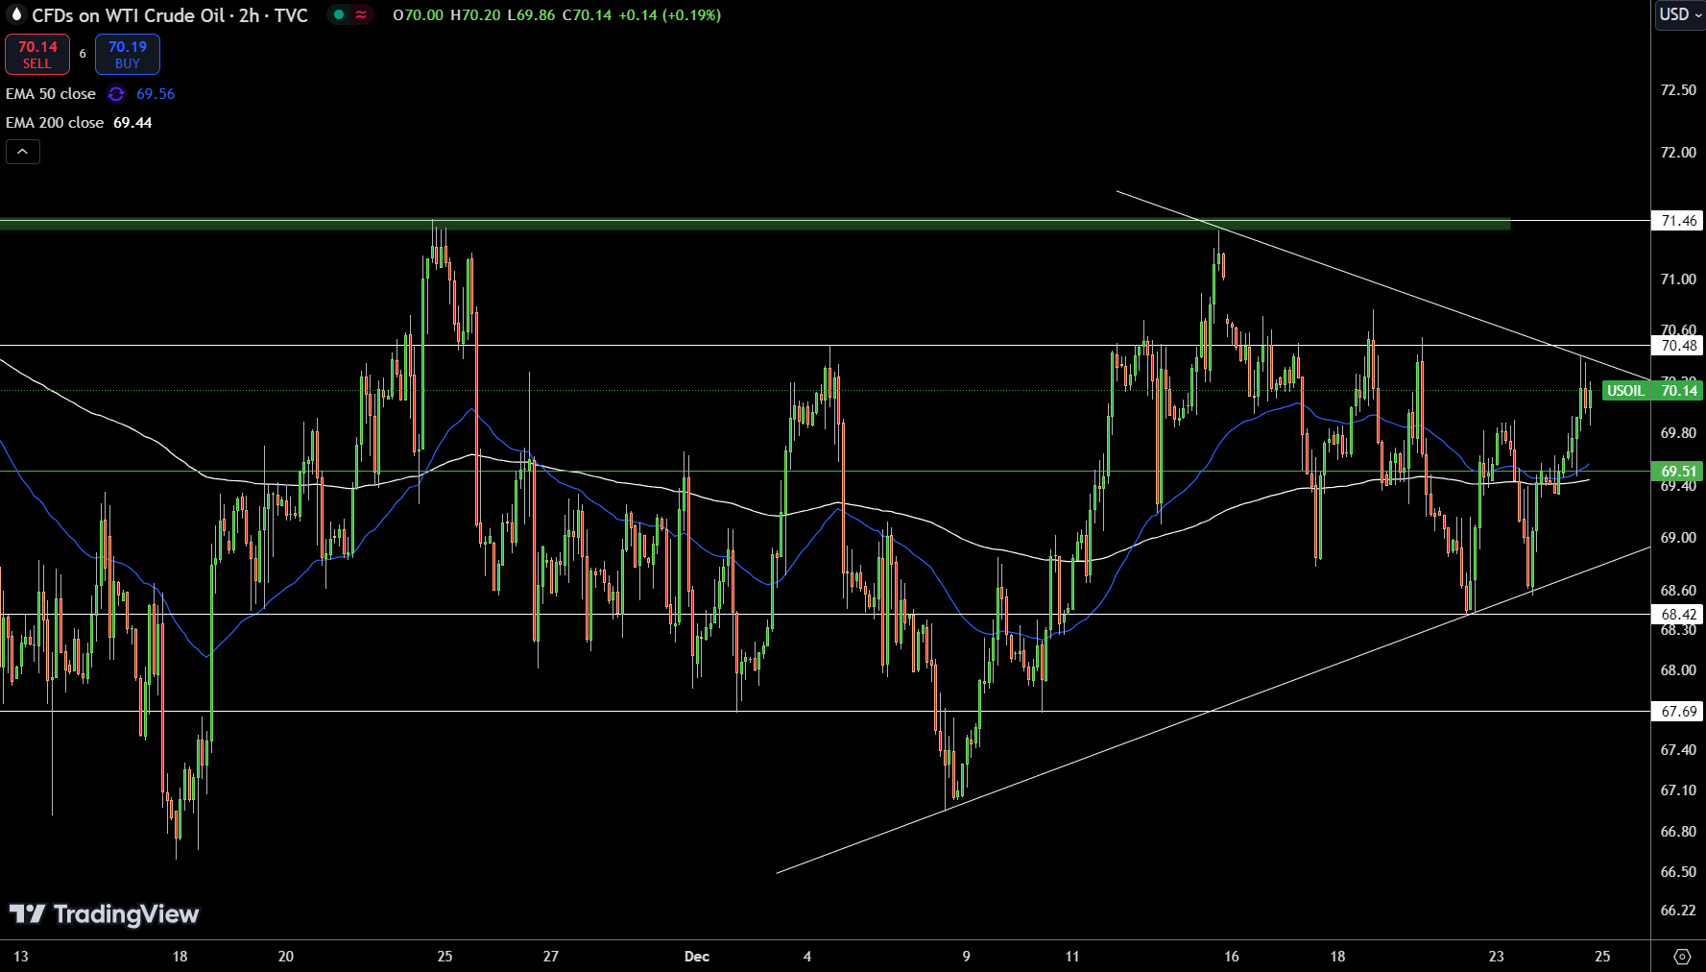Click the 66.22 price scale value
Viewport: 1706px width, 972px height.
tap(1678, 911)
